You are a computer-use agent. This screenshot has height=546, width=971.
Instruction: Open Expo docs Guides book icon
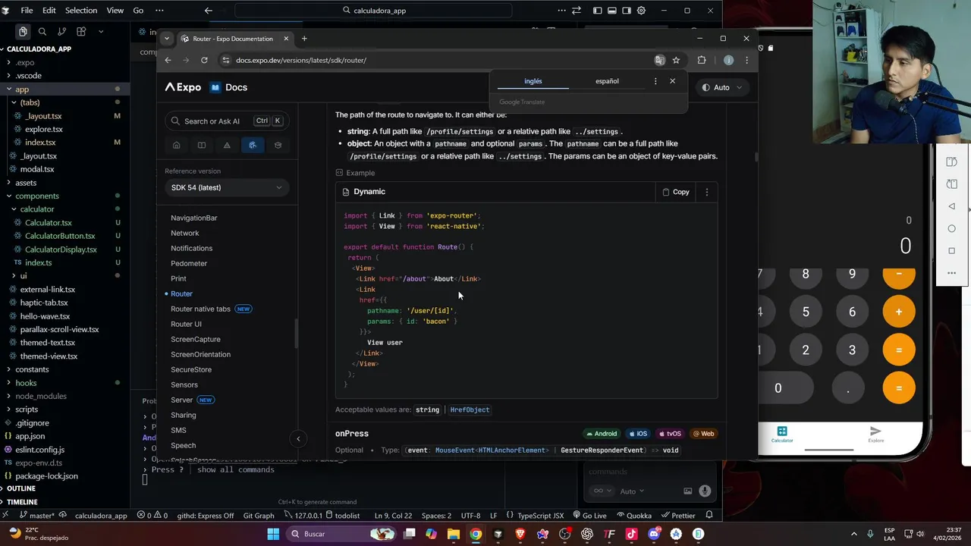[x=202, y=145]
